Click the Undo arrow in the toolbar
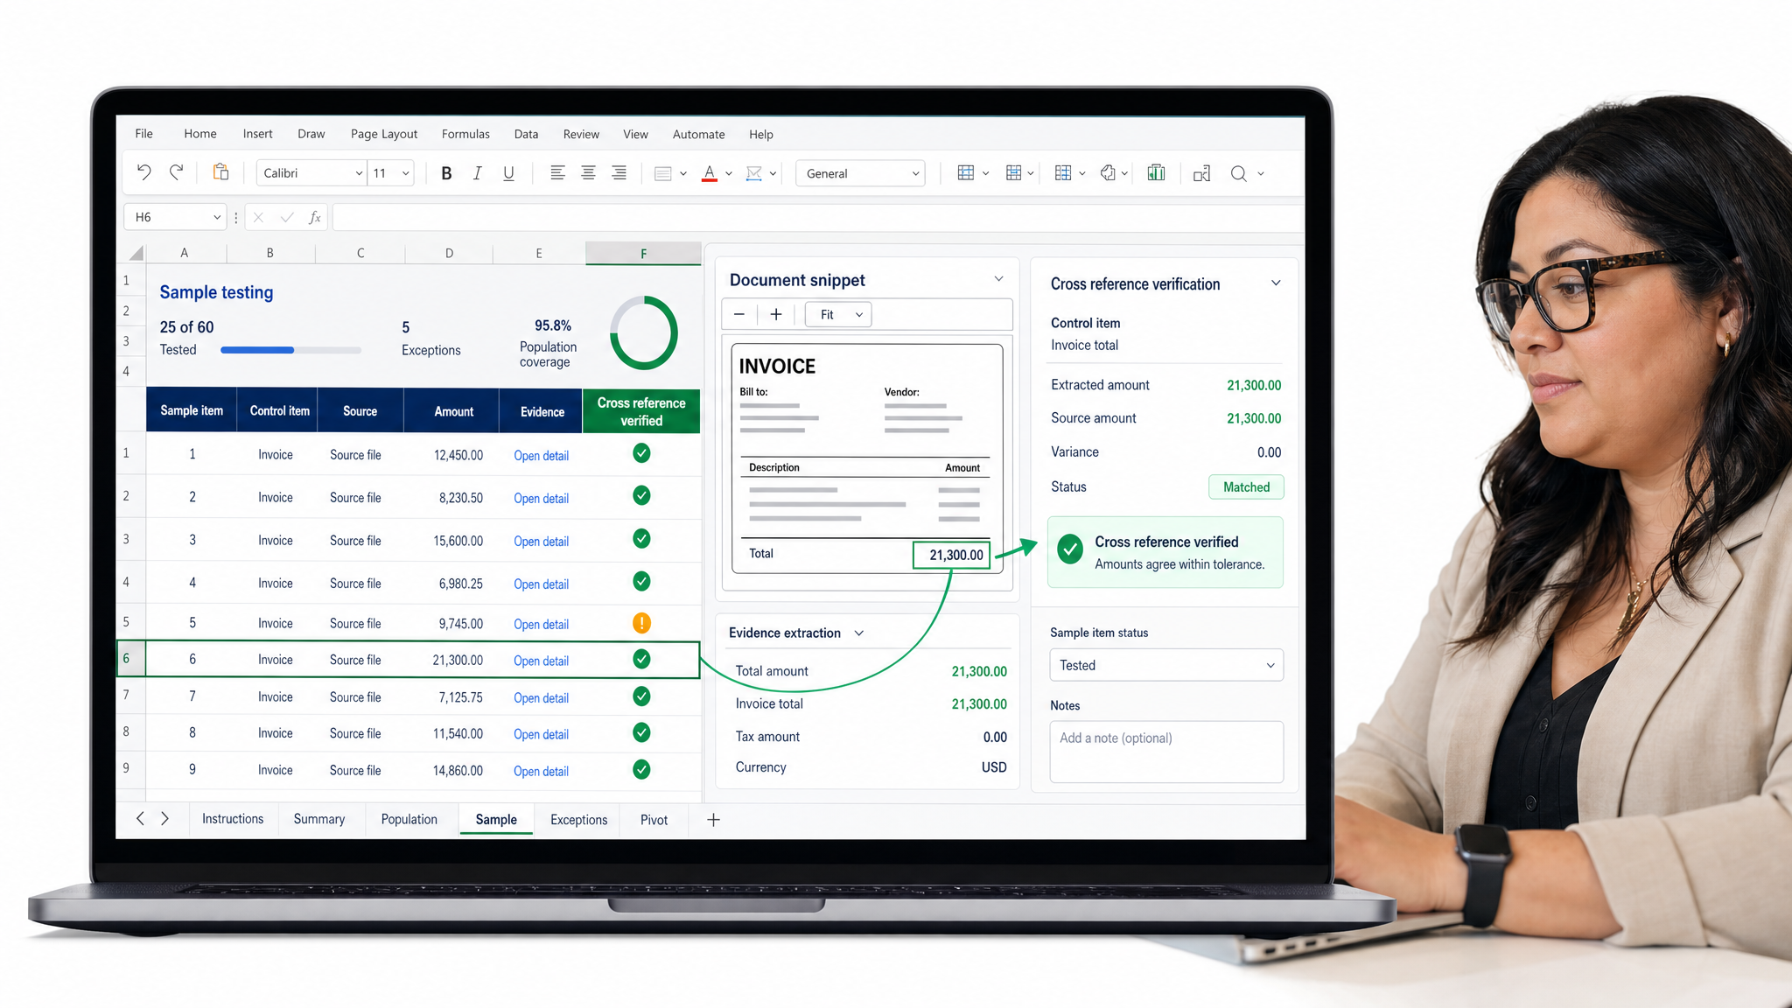Image resolution: width=1792 pixels, height=1008 pixels. 144,172
